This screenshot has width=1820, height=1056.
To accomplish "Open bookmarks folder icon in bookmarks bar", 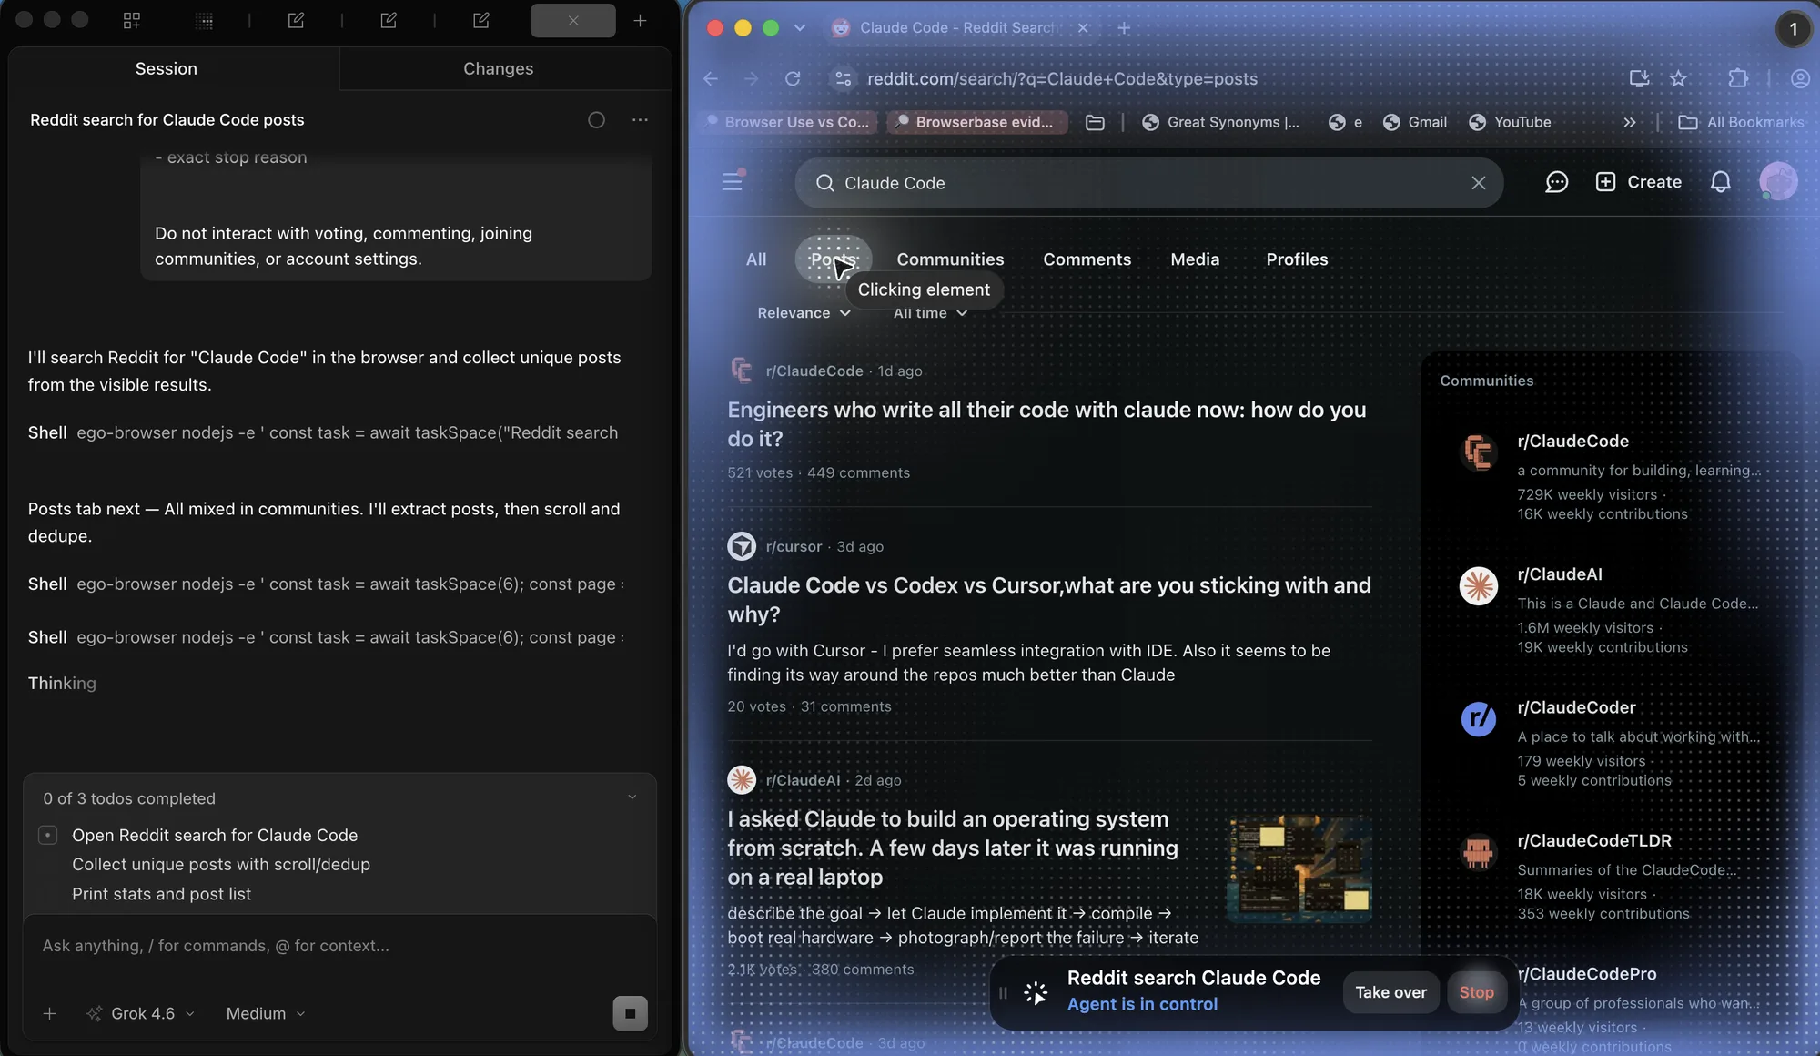I will coord(1095,122).
